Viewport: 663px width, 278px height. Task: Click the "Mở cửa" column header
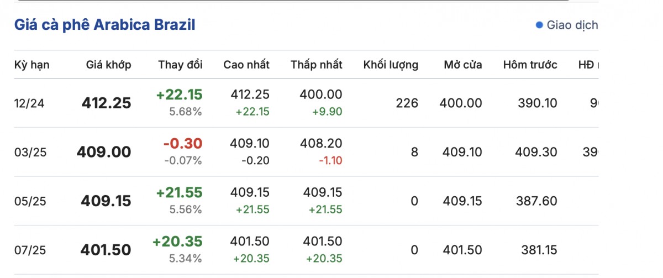point(462,65)
